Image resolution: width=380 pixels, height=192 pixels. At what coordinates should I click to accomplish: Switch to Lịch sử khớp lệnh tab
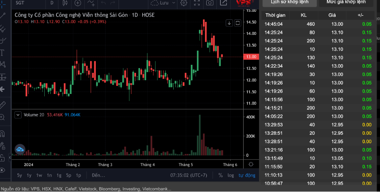tap(289, 2)
